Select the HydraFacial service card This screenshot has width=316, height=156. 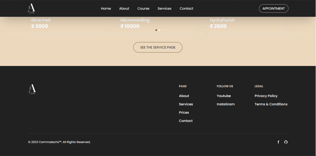[x=247, y=25]
